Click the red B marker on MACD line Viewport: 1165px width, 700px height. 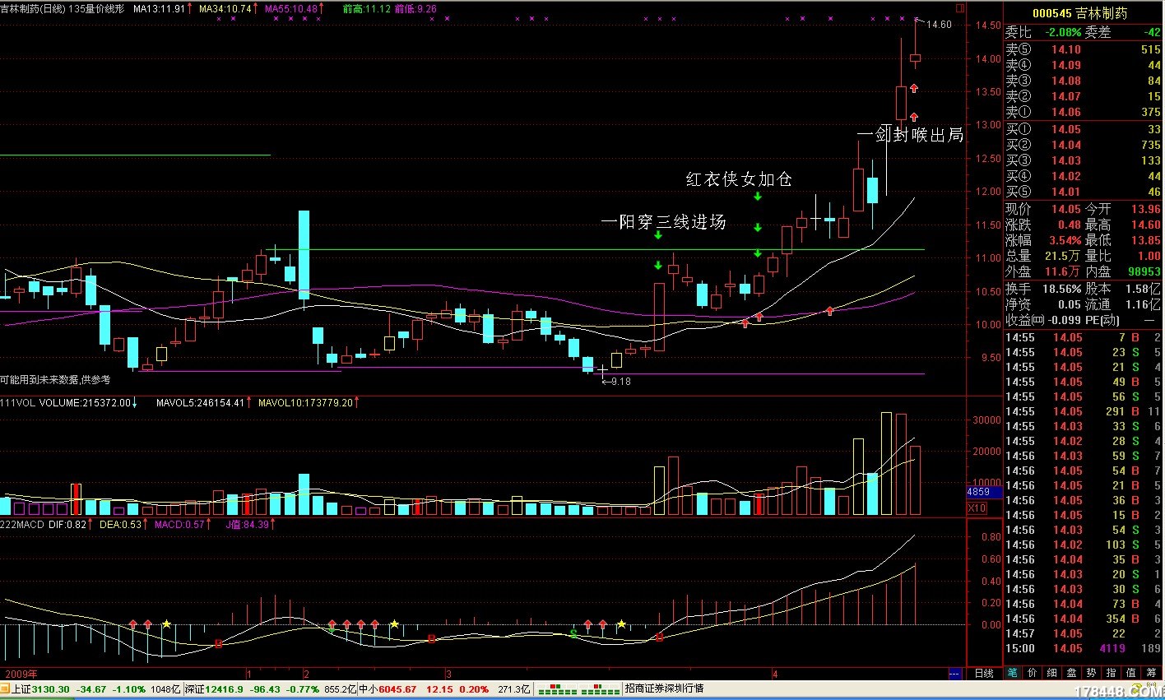[218, 643]
